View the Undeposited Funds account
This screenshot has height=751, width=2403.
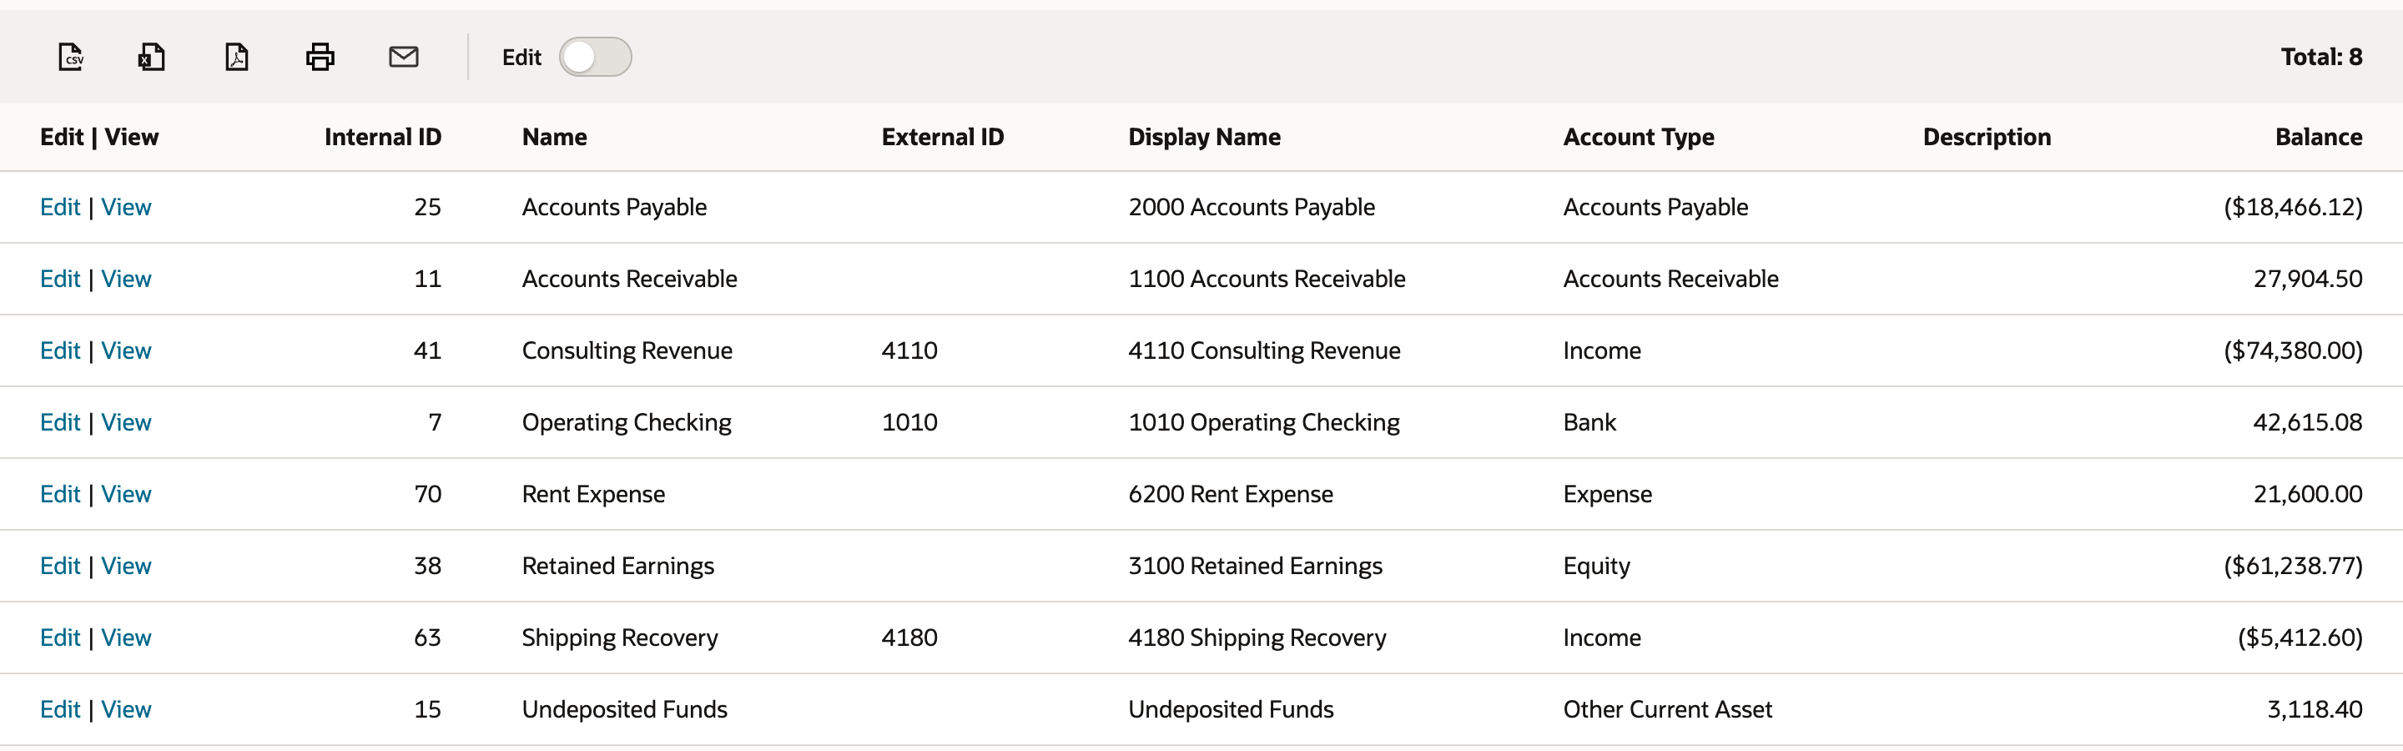pyautogui.click(x=126, y=710)
